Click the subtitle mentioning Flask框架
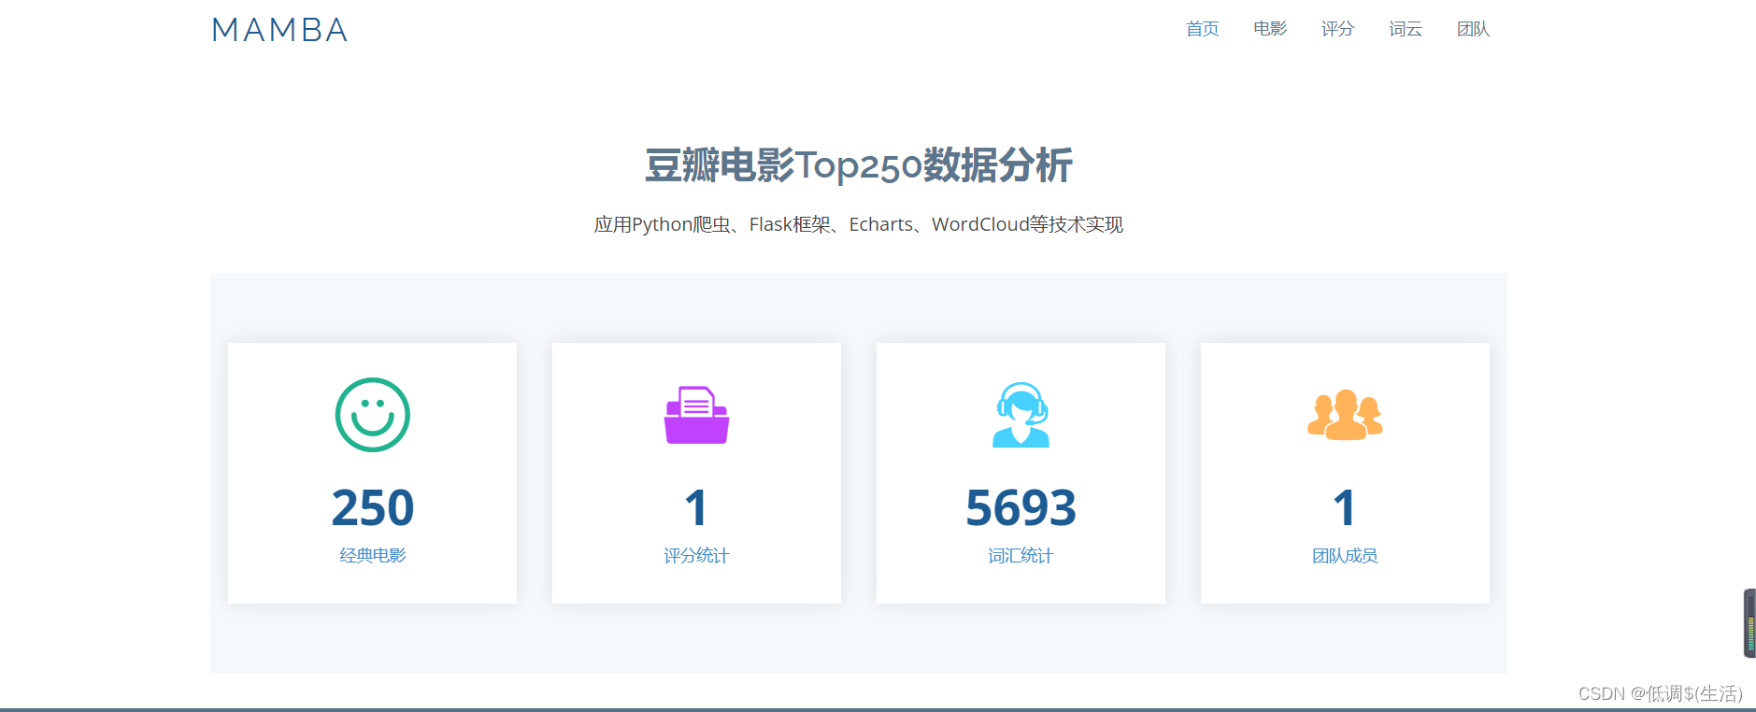Image resolution: width=1756 pixels, height=712 pixels. point(859,224)
